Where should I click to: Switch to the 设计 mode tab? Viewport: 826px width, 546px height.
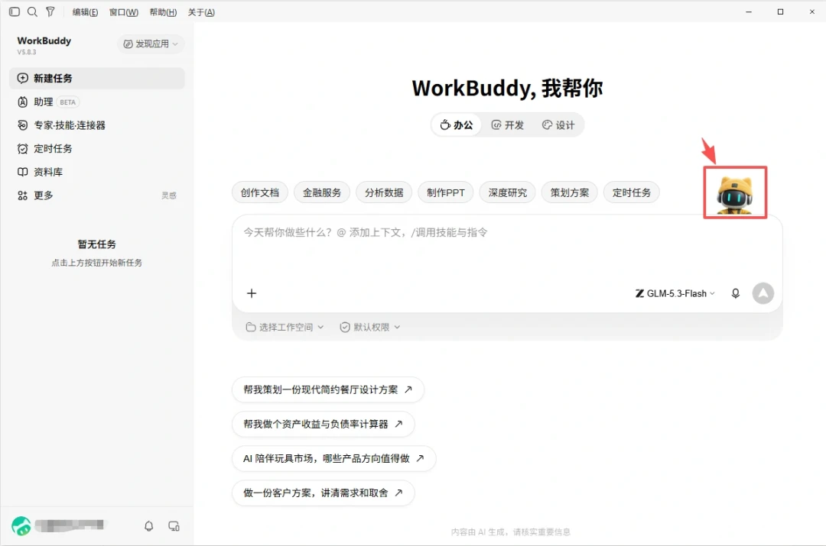(x=558, y=125)
